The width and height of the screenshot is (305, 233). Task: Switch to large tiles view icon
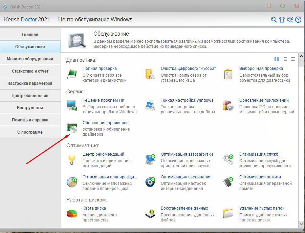point(277,59)
